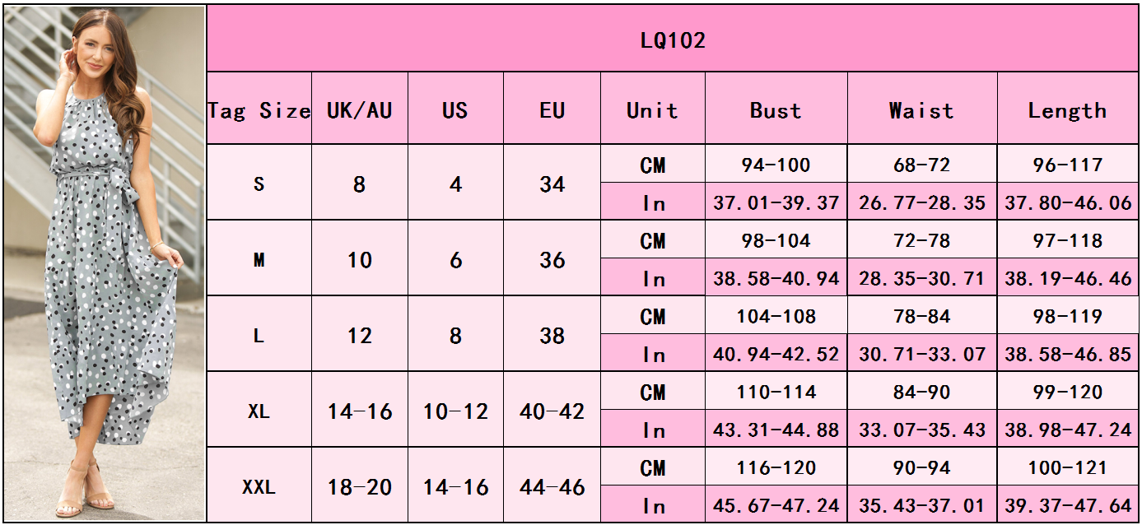The height and width of the screenshot is (525, 1142).
Task: Select the 94-100 bust measurement cell
Action: click(776, 165)
